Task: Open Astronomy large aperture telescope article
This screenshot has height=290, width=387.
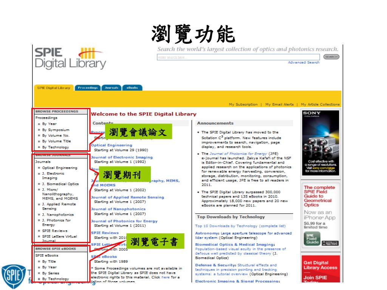Action: (x=243, y=235)
